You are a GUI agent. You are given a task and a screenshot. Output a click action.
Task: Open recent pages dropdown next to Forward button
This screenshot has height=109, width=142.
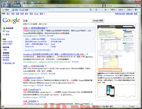[x=9, y=6]
